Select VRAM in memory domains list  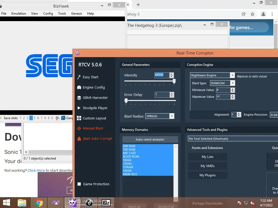tap(148, 171)
